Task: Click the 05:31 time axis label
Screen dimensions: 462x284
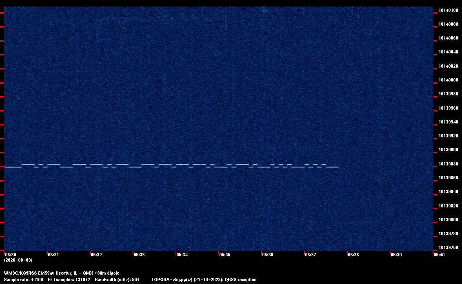Action: pos(53,255)
